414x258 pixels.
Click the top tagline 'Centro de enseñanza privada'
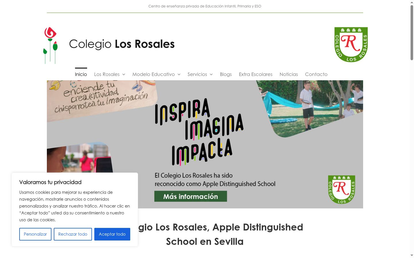(x=205, y=6)
